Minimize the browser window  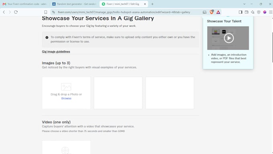(x=252, y=4)
